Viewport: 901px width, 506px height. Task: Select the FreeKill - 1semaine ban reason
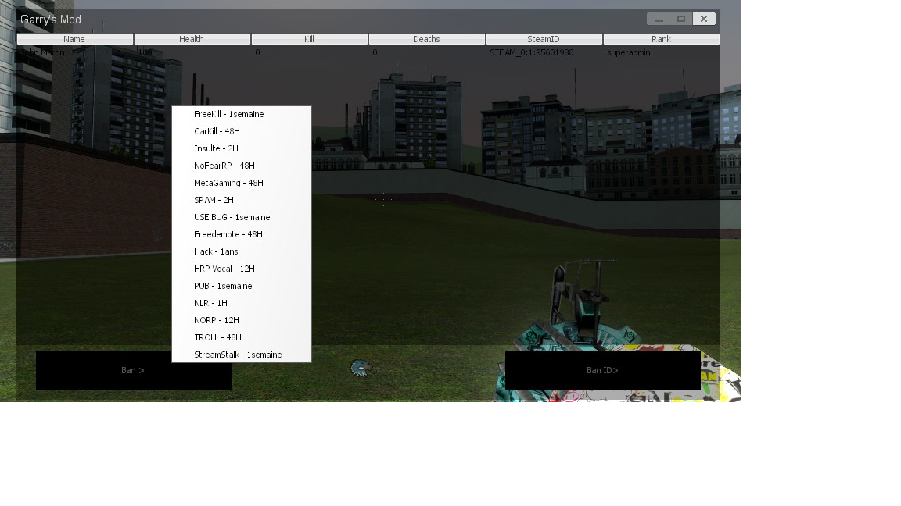pyautogui.click(x=242, y=114)
